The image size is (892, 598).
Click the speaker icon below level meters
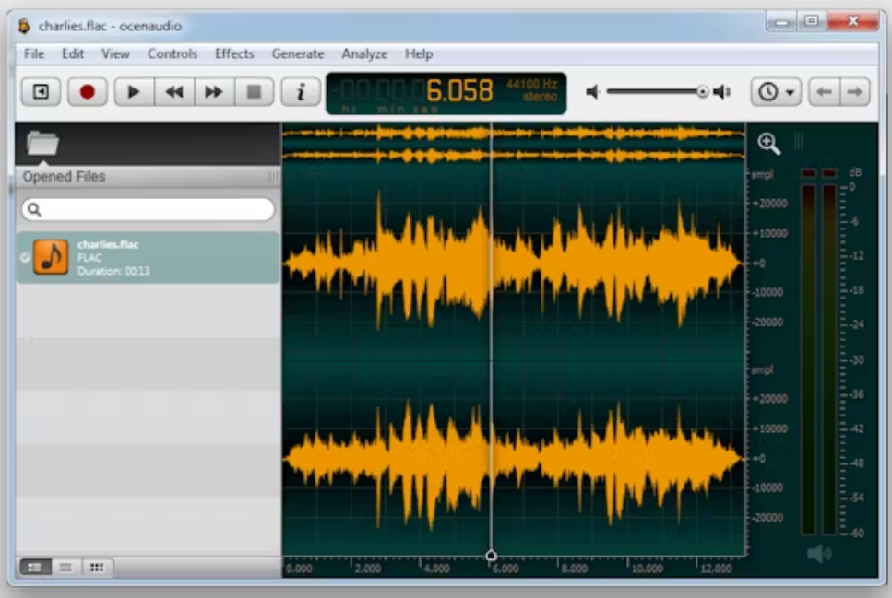click(819, 553)
